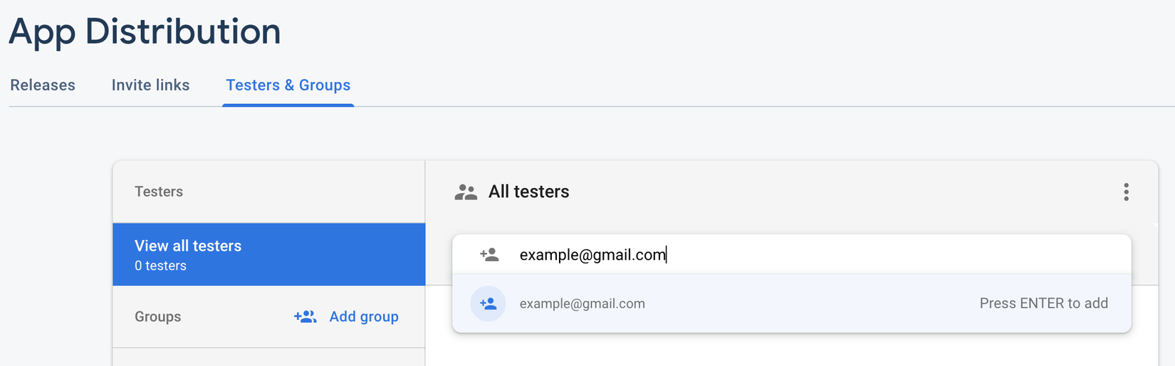The image size is (1175, 366).
Task: Click the Add group people-plus icon
Action: click(x=305, y=317)
